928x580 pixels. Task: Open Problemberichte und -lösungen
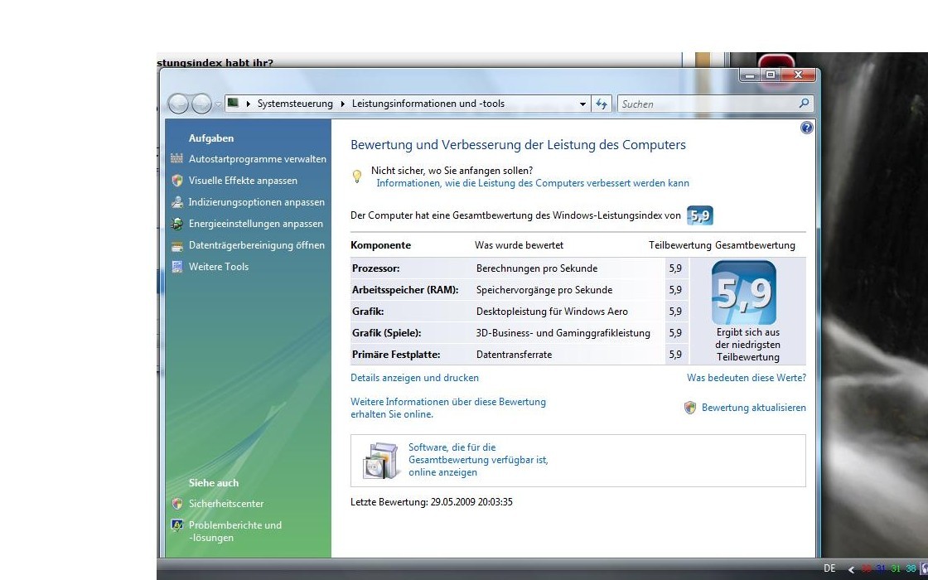pyautogui.click(x=235, y=531)
